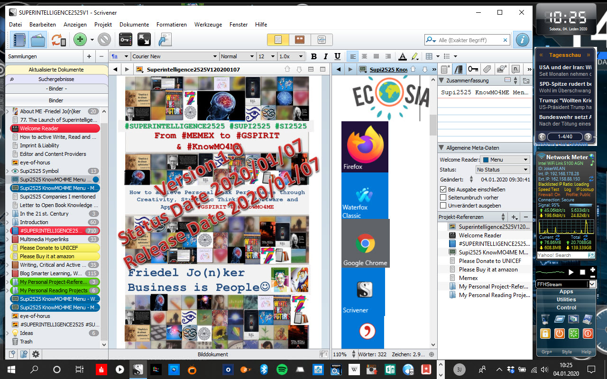Screen dimensions: 607x379
Task: Click the text color swatch button
Action: (403, 56)
